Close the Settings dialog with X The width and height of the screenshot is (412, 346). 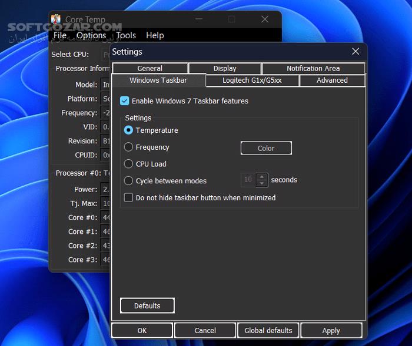point(355,52)
